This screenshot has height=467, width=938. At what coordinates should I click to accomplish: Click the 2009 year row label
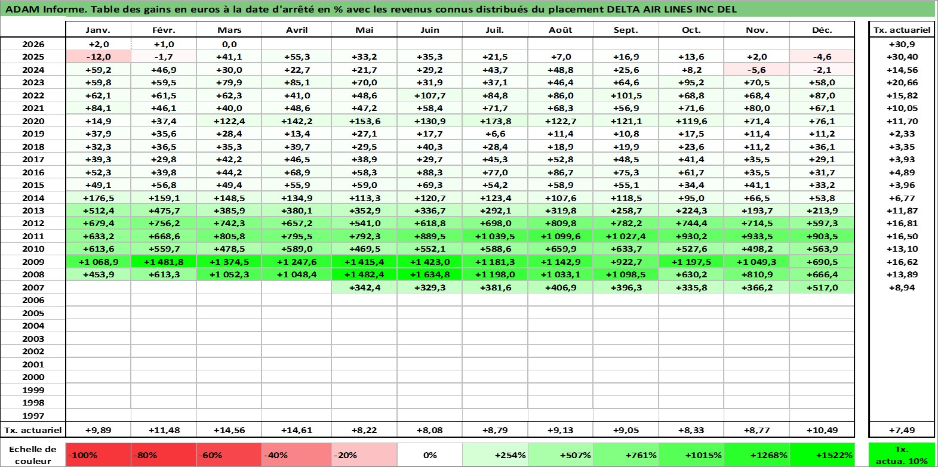point(33,262)
